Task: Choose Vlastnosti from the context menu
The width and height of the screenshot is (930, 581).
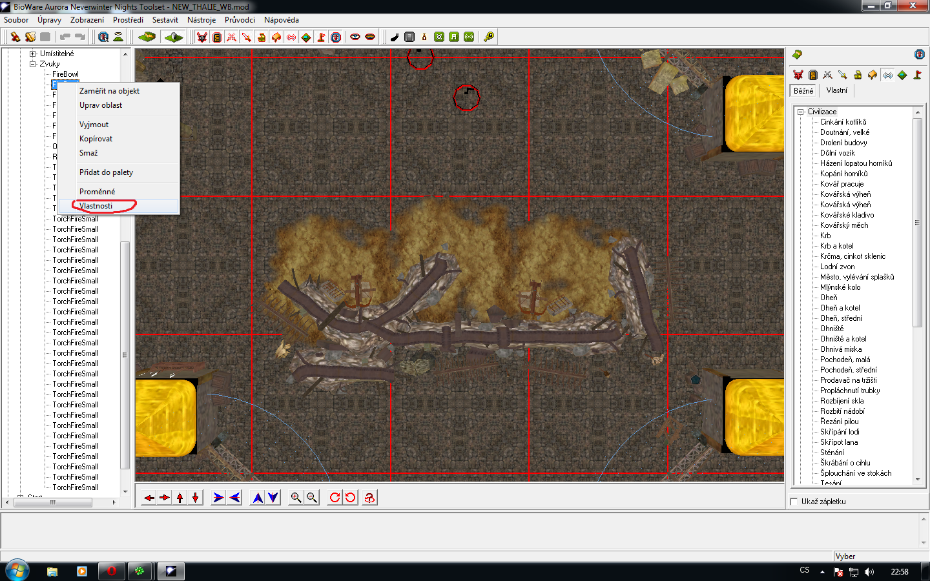Action: pos(96,206)
